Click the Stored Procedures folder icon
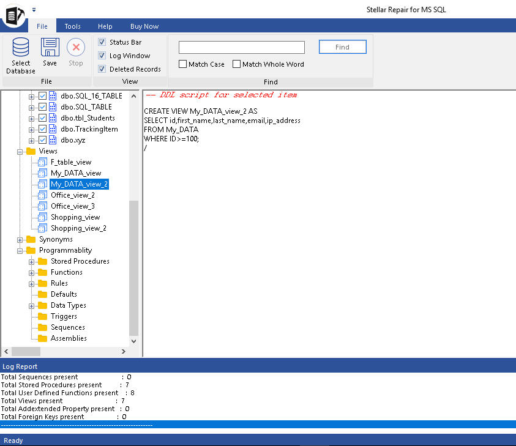This screenshot has width=516, height=446. click(x=42, y=261)
